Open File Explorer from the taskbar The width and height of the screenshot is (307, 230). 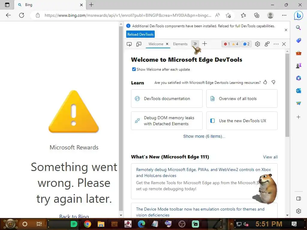[101, 224]
